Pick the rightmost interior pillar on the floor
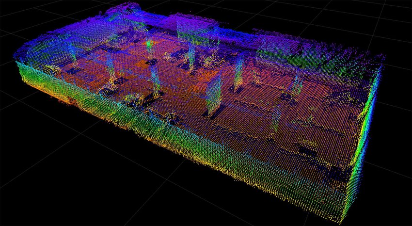 pyautogui.click(x=297, y=87)
